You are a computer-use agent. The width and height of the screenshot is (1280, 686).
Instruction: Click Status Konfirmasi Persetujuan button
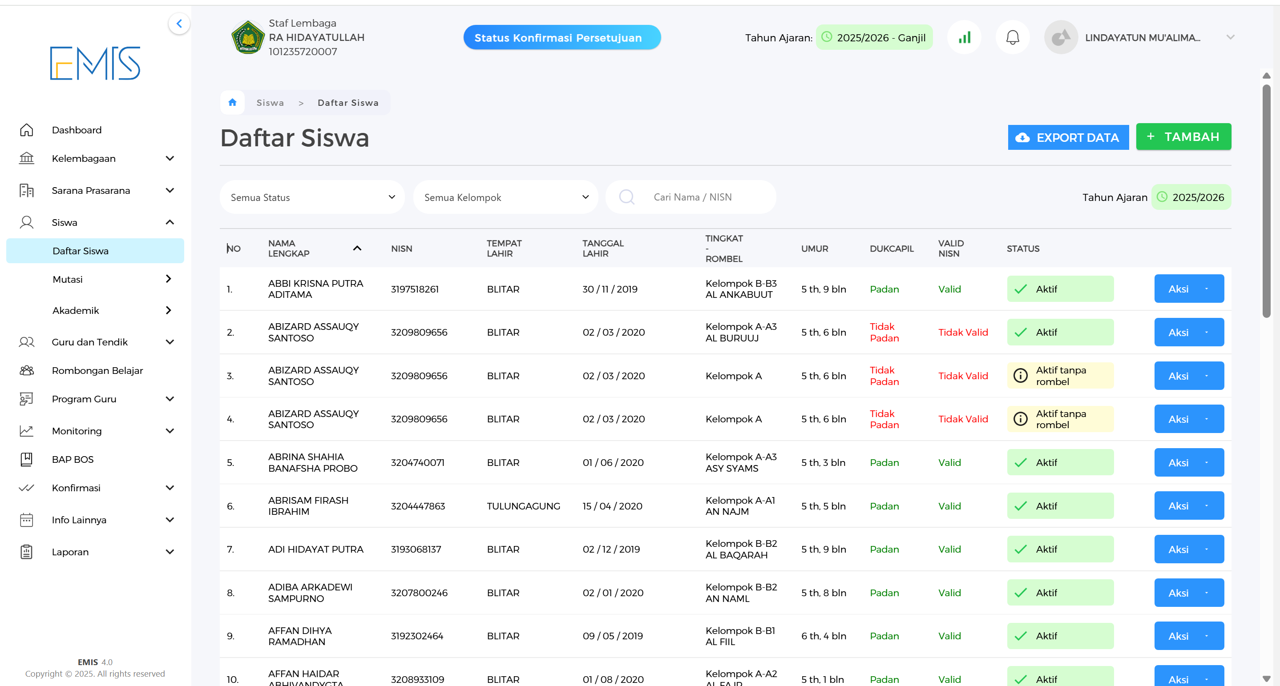click(x=561, y=37)
